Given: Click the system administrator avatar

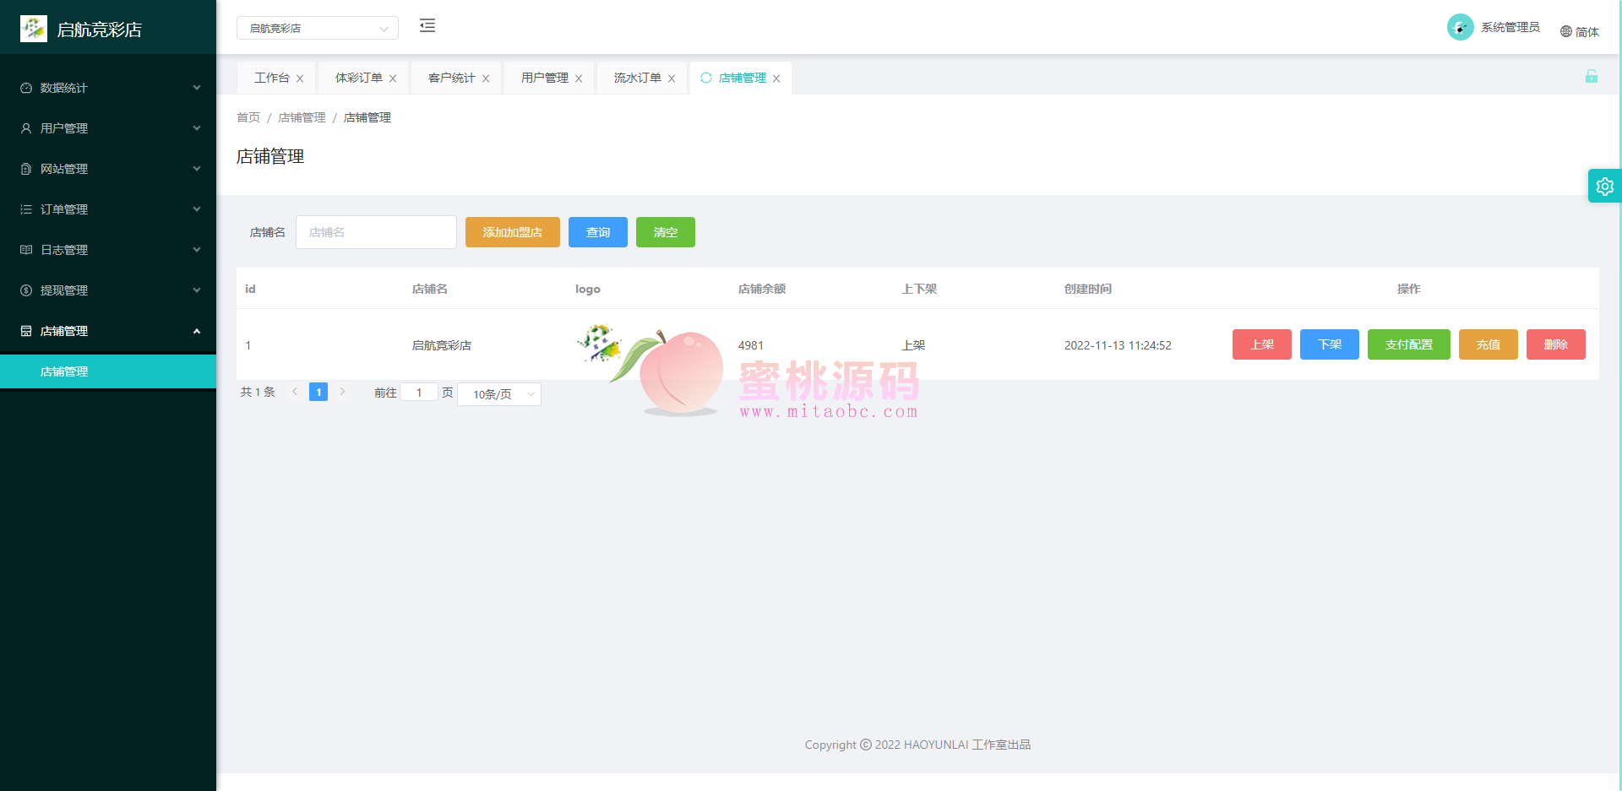Looking at the screenshot, I should (x=1460, y=28).
